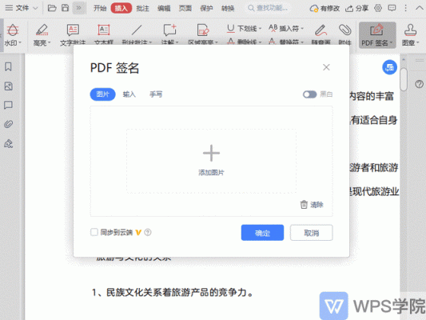The height and width of the screenshot is (320, 426).
Task: Click the document vertical scrollbar thumb
Action: point(404,79)
